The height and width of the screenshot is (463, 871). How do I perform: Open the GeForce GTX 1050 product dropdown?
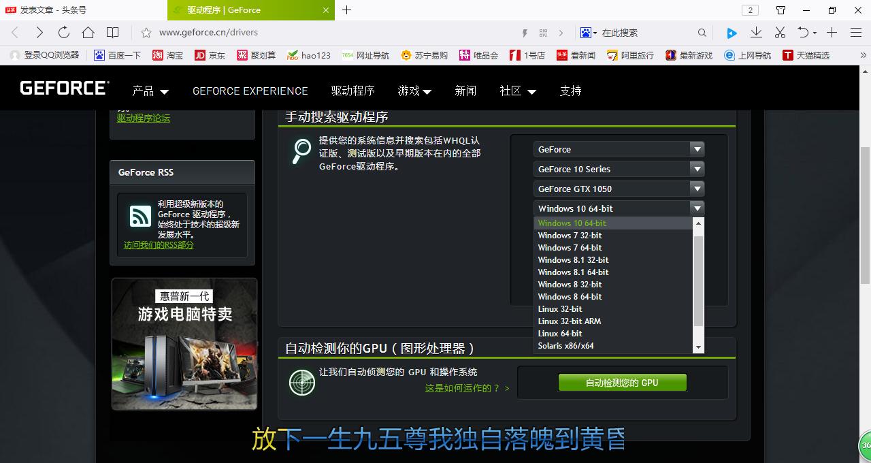(619, 189)
